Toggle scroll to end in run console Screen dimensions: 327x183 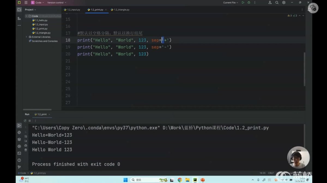coord(26,141)
